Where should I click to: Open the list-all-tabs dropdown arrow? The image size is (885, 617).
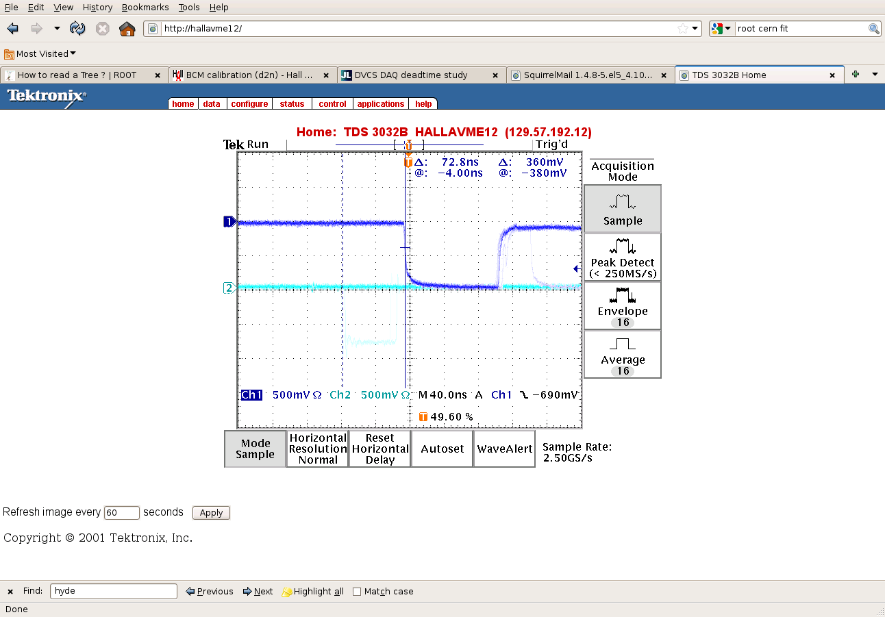click(x=875, y=74)
